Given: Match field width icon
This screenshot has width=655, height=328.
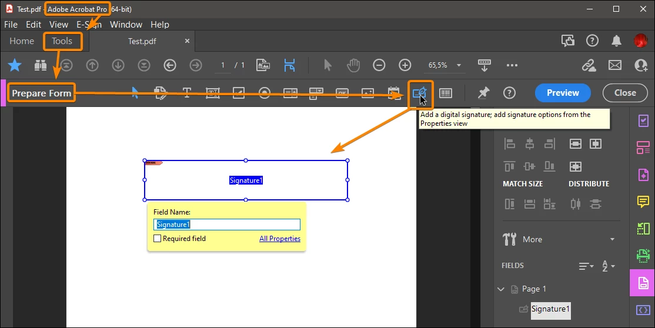Looking at the screenshot, I should (530, 204).
